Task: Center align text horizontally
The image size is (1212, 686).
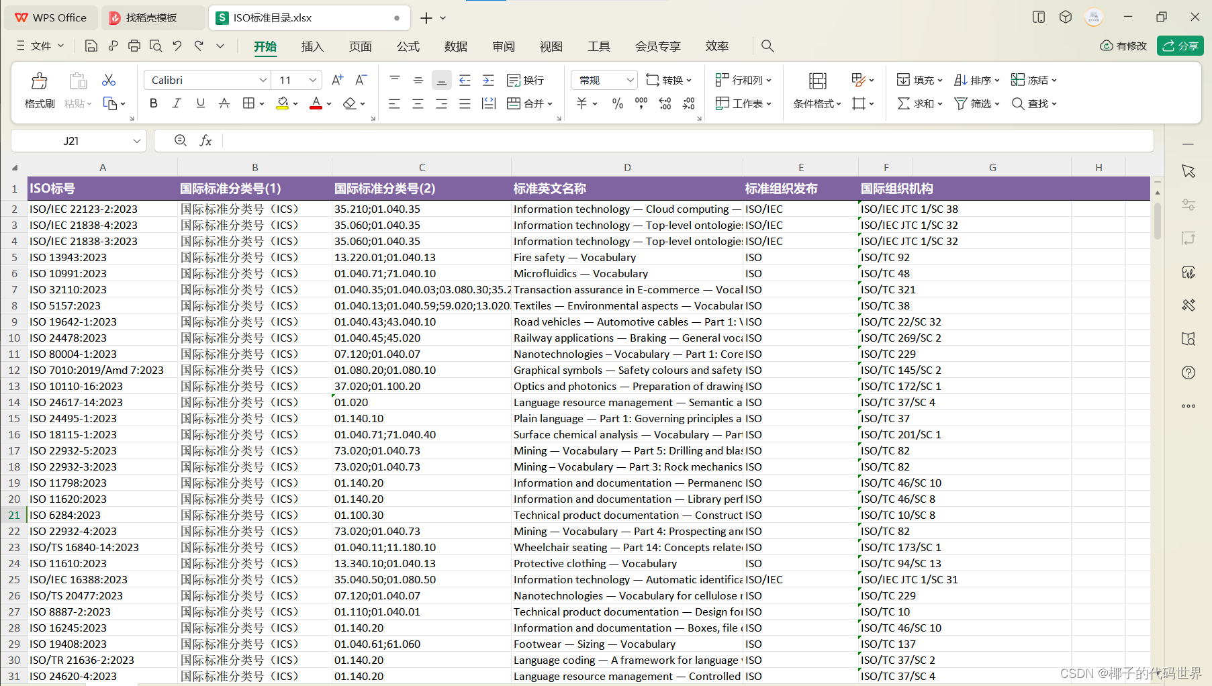Action: 418,103
